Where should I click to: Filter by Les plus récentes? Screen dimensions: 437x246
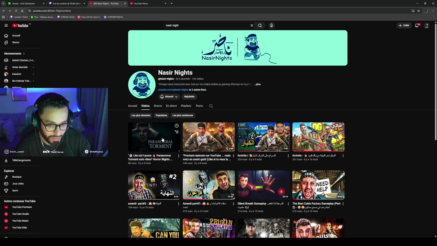coord(141,115)
